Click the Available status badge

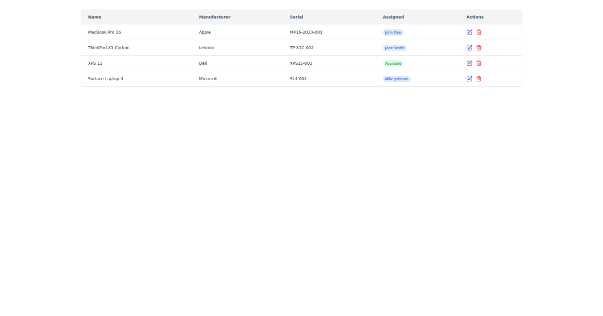point(393,63)
